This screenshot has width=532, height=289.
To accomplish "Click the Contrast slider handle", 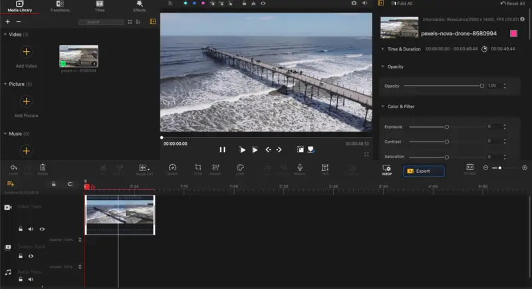I will pos(447,142).
